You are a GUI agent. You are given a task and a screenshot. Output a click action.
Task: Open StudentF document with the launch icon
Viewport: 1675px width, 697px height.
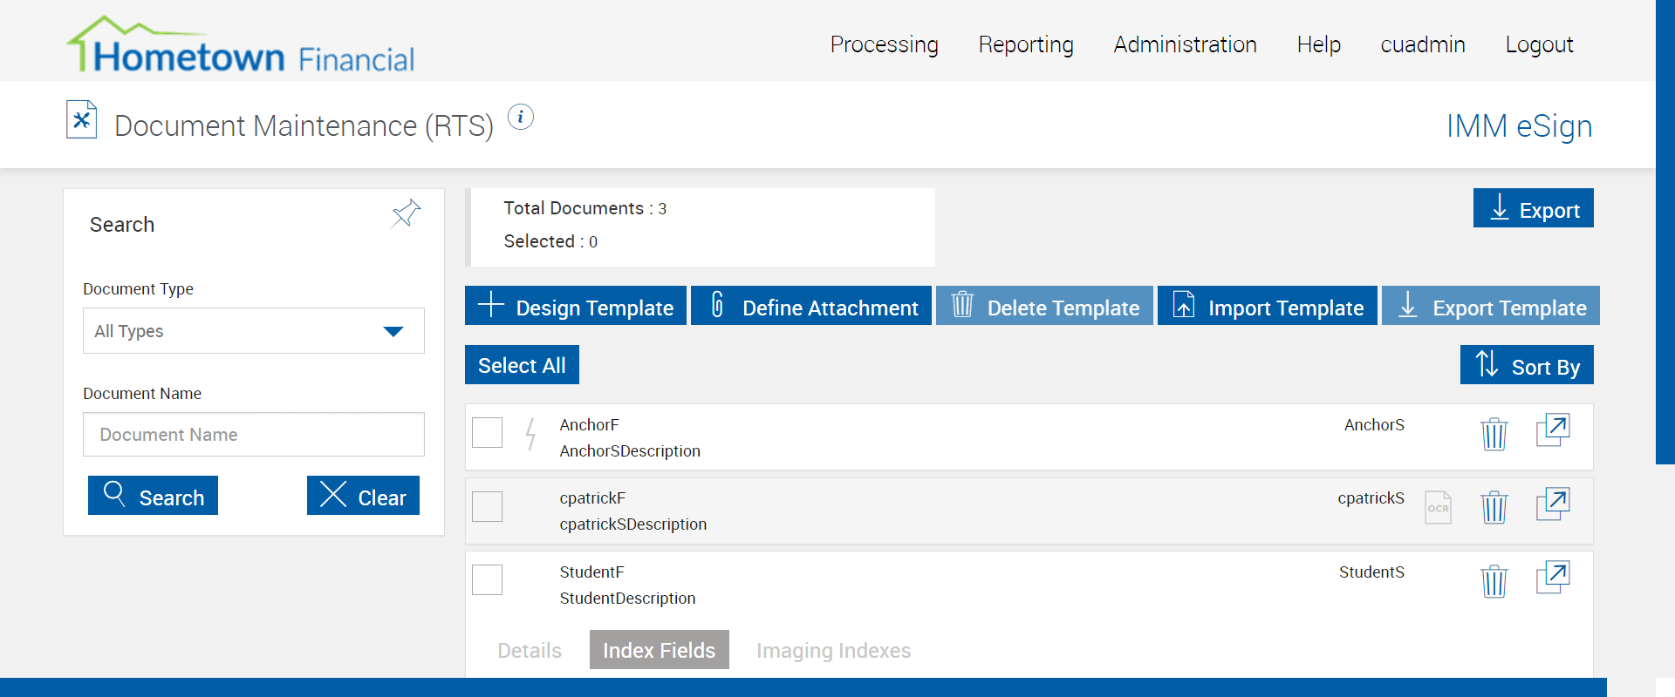click(1552, 578)
